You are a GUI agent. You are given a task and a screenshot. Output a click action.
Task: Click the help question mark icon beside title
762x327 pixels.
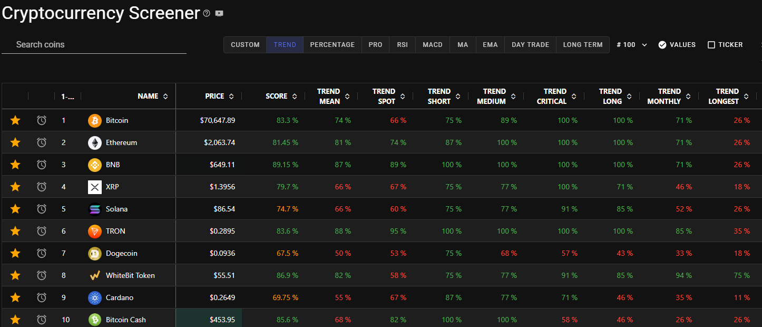tap(207, 14)
